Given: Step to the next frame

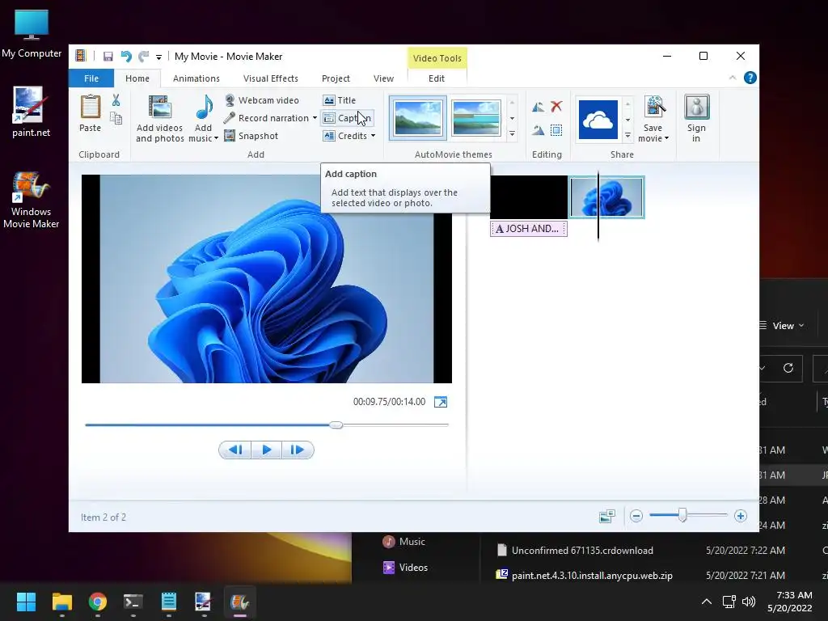Looking at the screenshot, I should pyautogui.click(x=298, y=450).
